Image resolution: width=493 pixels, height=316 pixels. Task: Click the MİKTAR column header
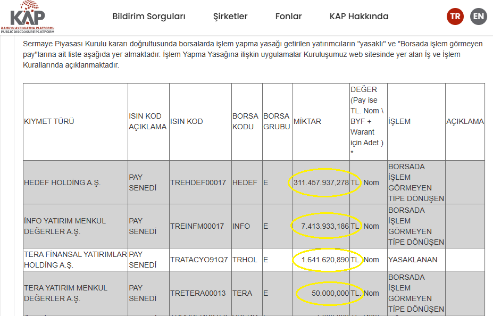point(321,122)
